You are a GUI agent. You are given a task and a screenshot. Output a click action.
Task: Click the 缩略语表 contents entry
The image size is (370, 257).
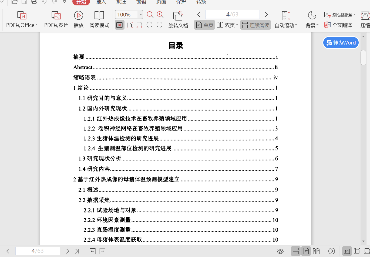click(176, 77)
